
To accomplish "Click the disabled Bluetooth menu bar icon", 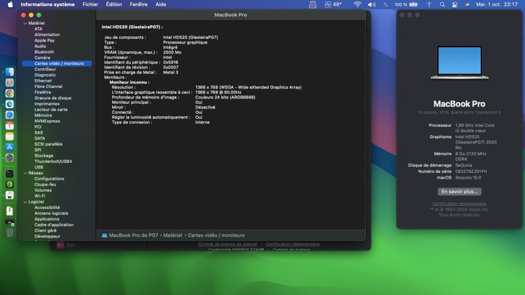I will click(386, 4).
